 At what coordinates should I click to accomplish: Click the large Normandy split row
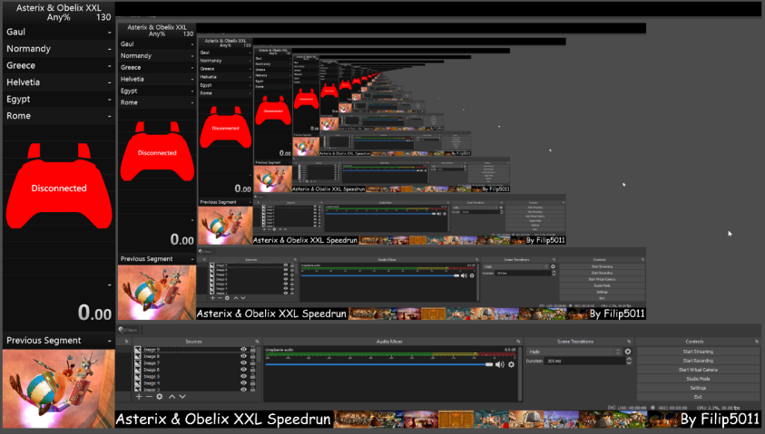[x=59, y=49]
